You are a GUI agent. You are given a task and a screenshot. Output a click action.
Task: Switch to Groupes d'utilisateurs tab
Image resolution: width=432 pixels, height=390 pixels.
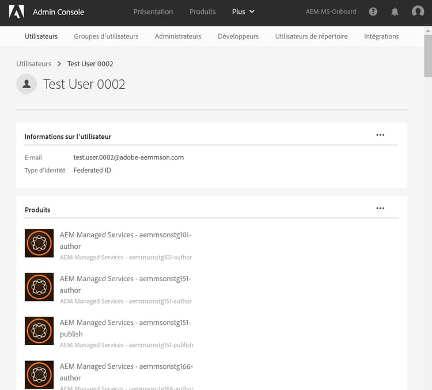pos(106,36)
